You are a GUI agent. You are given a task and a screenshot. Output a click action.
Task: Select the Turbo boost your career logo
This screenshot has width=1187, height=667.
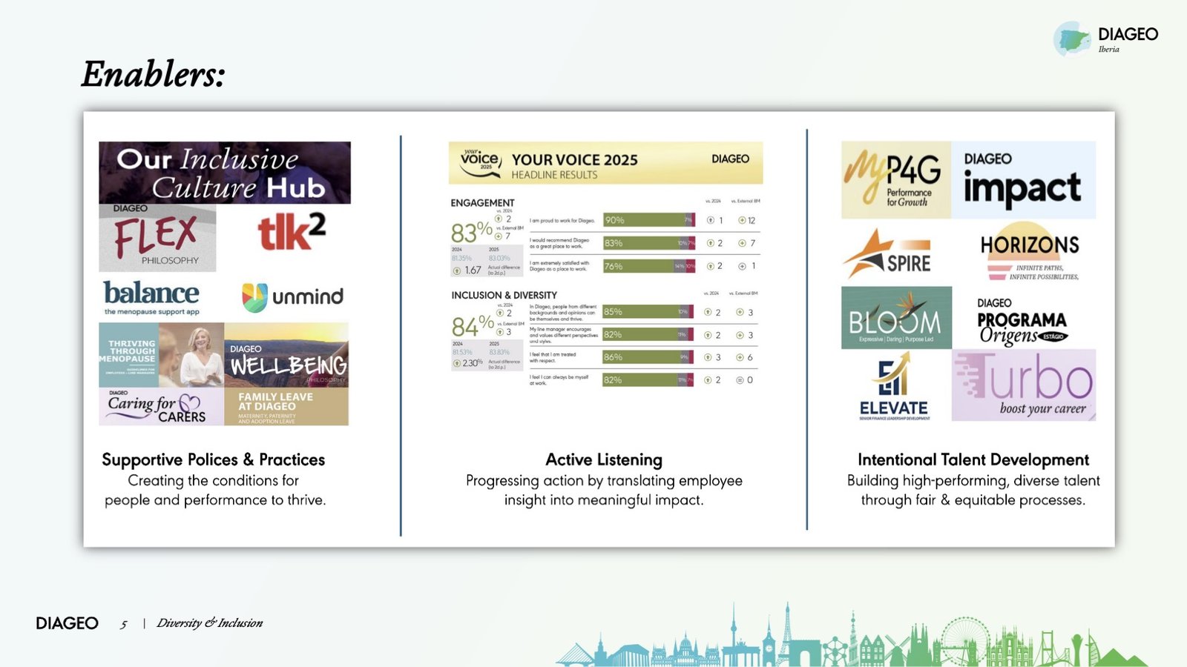tap(1024, 385)
